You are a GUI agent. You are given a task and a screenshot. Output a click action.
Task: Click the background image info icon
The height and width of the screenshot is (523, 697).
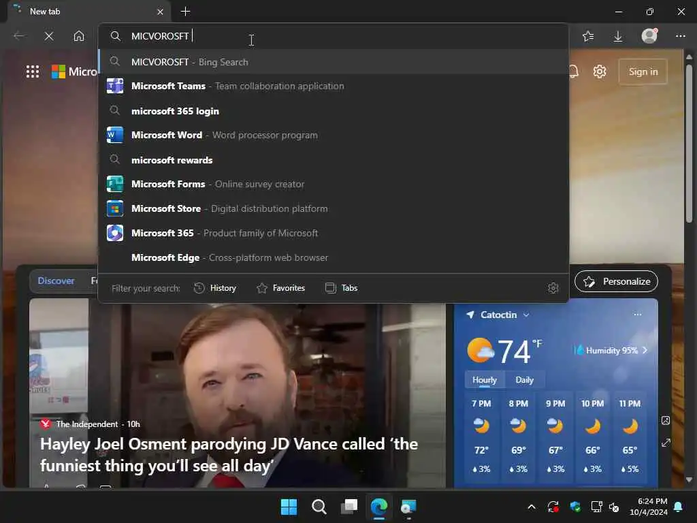pos(666,420)
